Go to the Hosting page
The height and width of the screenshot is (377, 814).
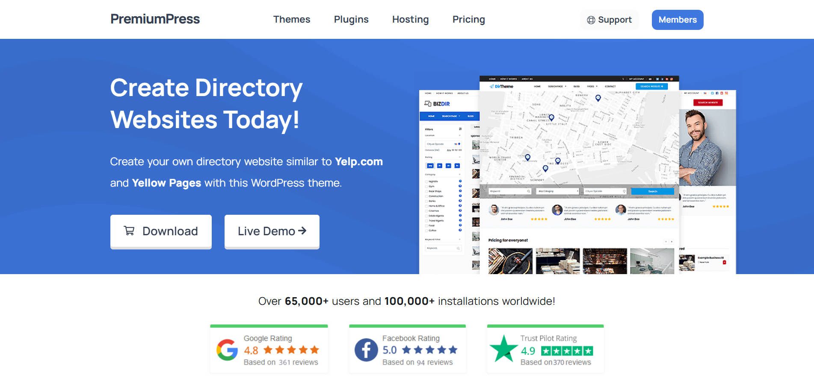(410, 20)
